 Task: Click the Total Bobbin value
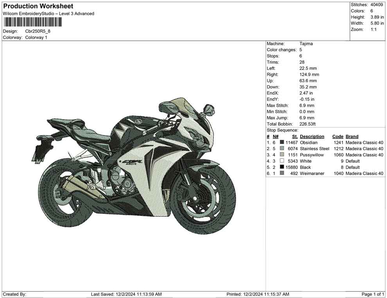[x=307, y=124]
